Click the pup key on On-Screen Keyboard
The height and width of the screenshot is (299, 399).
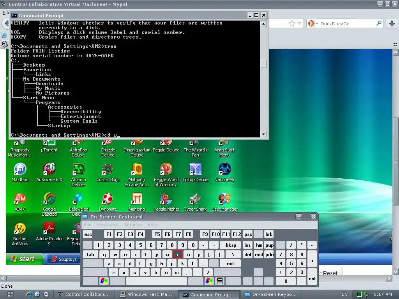269,245
